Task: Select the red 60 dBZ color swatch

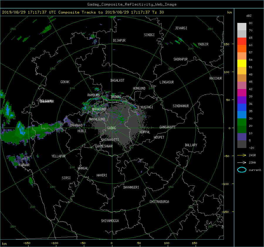Action: [242, 41]
